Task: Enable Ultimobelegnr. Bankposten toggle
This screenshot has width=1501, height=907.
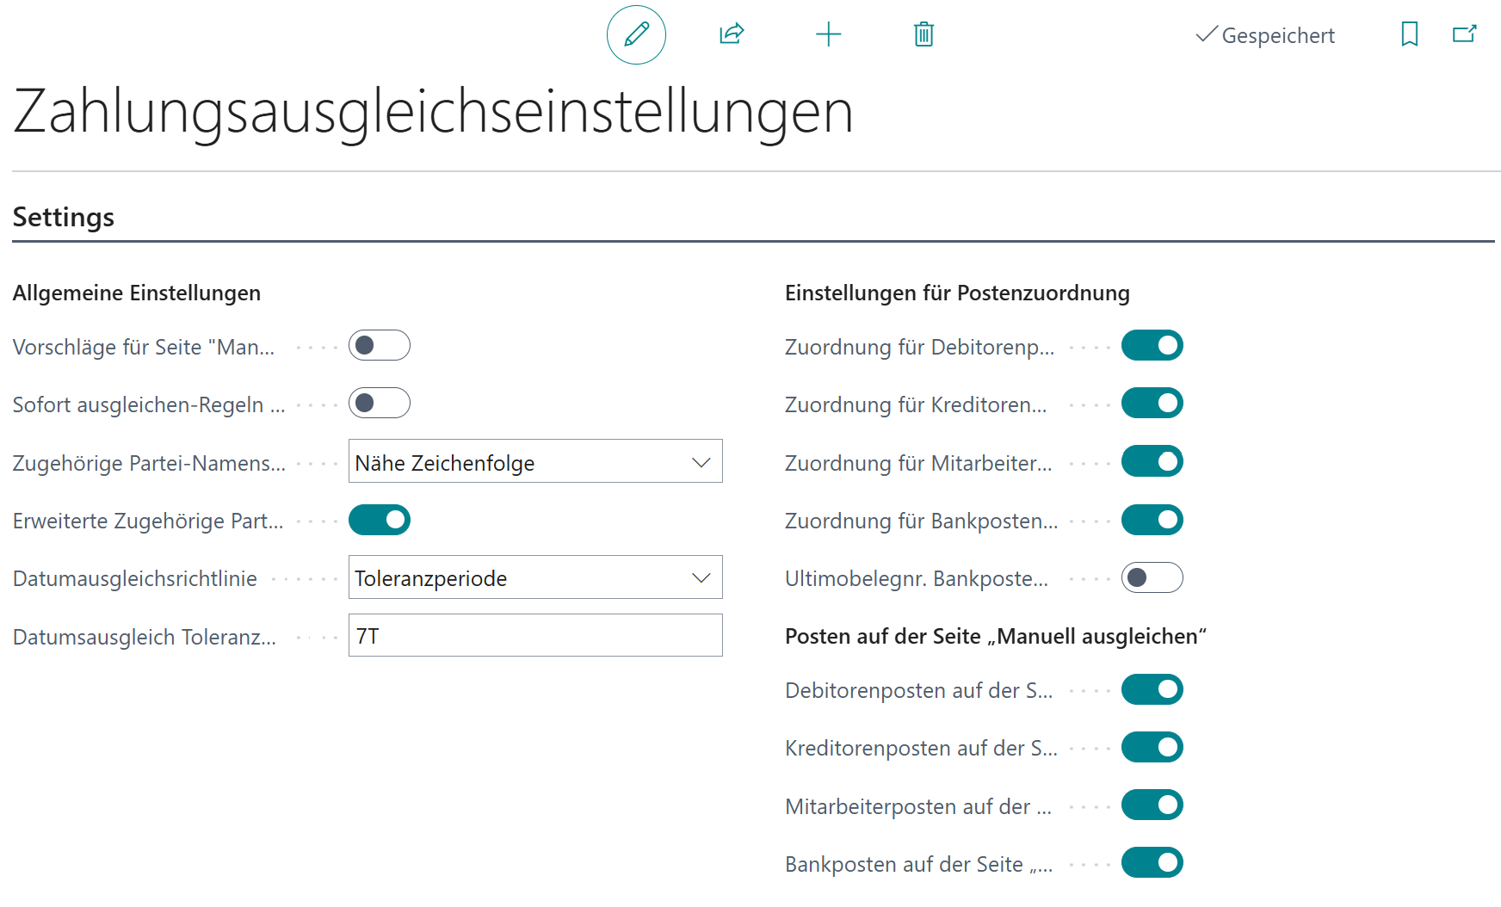Action: pos(1152,578)
